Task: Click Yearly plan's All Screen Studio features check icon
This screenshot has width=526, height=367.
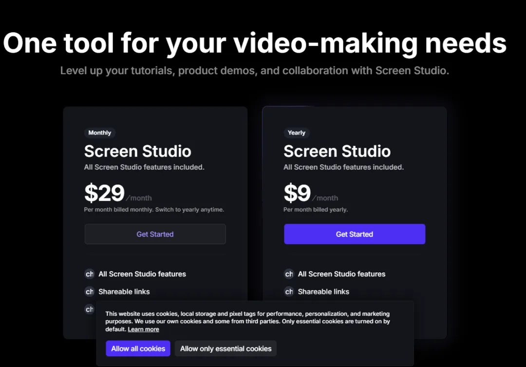Action: 289,274
